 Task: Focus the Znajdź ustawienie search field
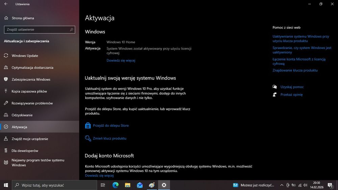(x=40, y=29)
